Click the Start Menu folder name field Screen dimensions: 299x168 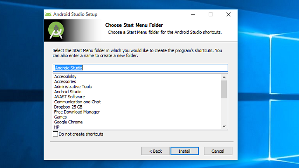pyautogui.click(x=140, y=68)
